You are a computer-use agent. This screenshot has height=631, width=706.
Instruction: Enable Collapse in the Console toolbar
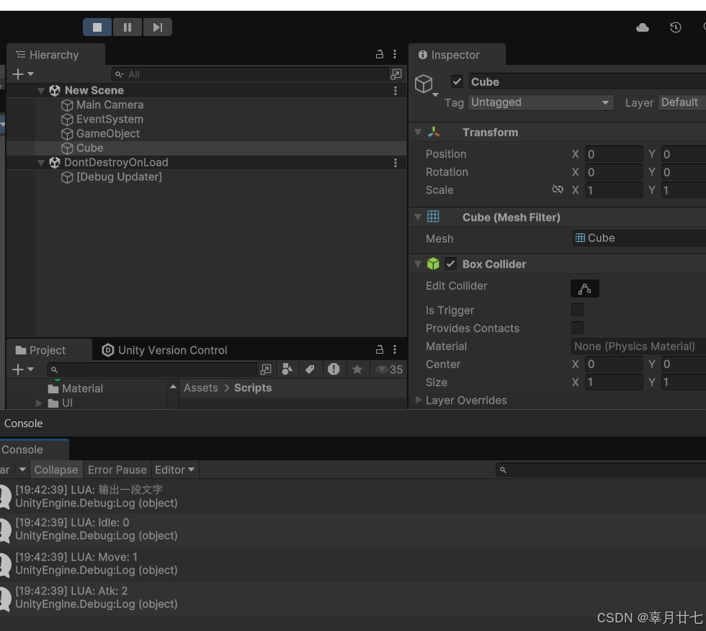(x=56, y=470)
